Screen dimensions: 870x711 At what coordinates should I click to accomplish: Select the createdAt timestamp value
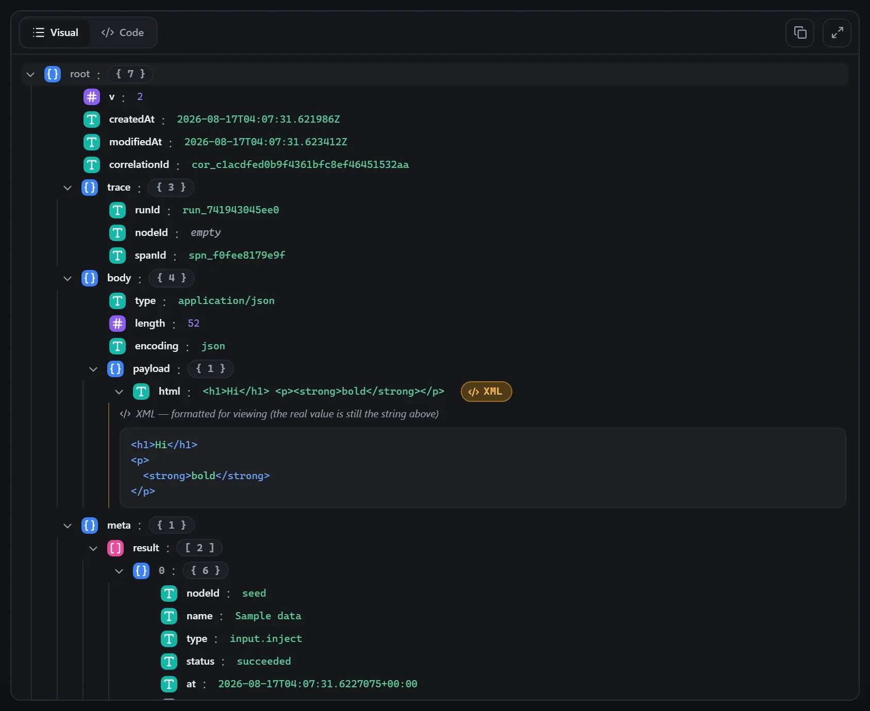(x=258, y=120)
